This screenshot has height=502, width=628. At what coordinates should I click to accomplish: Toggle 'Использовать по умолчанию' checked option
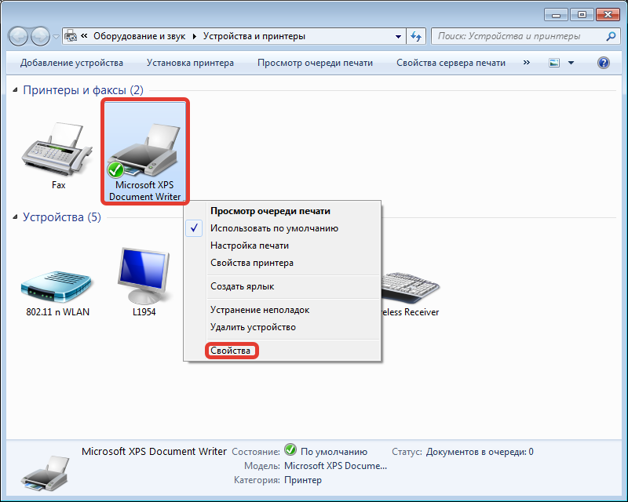[x=274, y=228]
